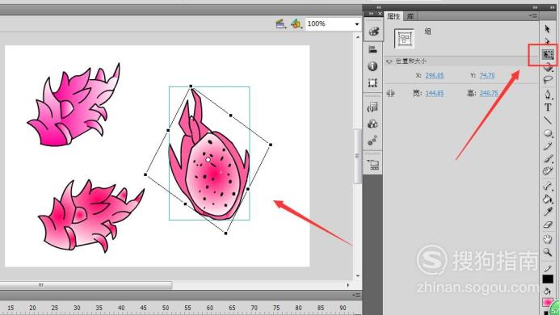Select the Deco tool
Viewport: 559px width, 315px height.
coord(548,171)
